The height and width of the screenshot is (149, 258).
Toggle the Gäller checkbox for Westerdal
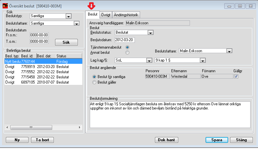point(236,76)
